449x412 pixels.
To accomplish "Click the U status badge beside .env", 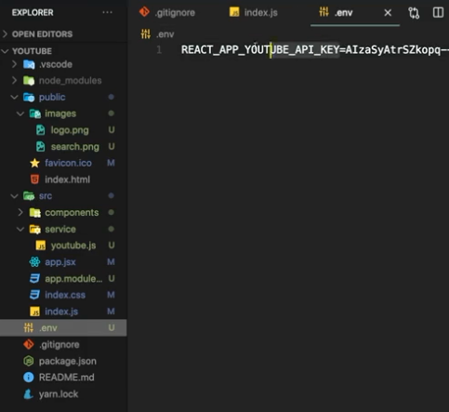I will click(112, 327).
